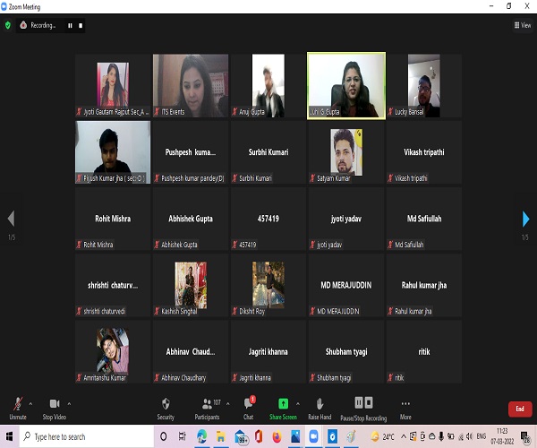Click Abhinav Chaudhary name tile

coord(191,352)
